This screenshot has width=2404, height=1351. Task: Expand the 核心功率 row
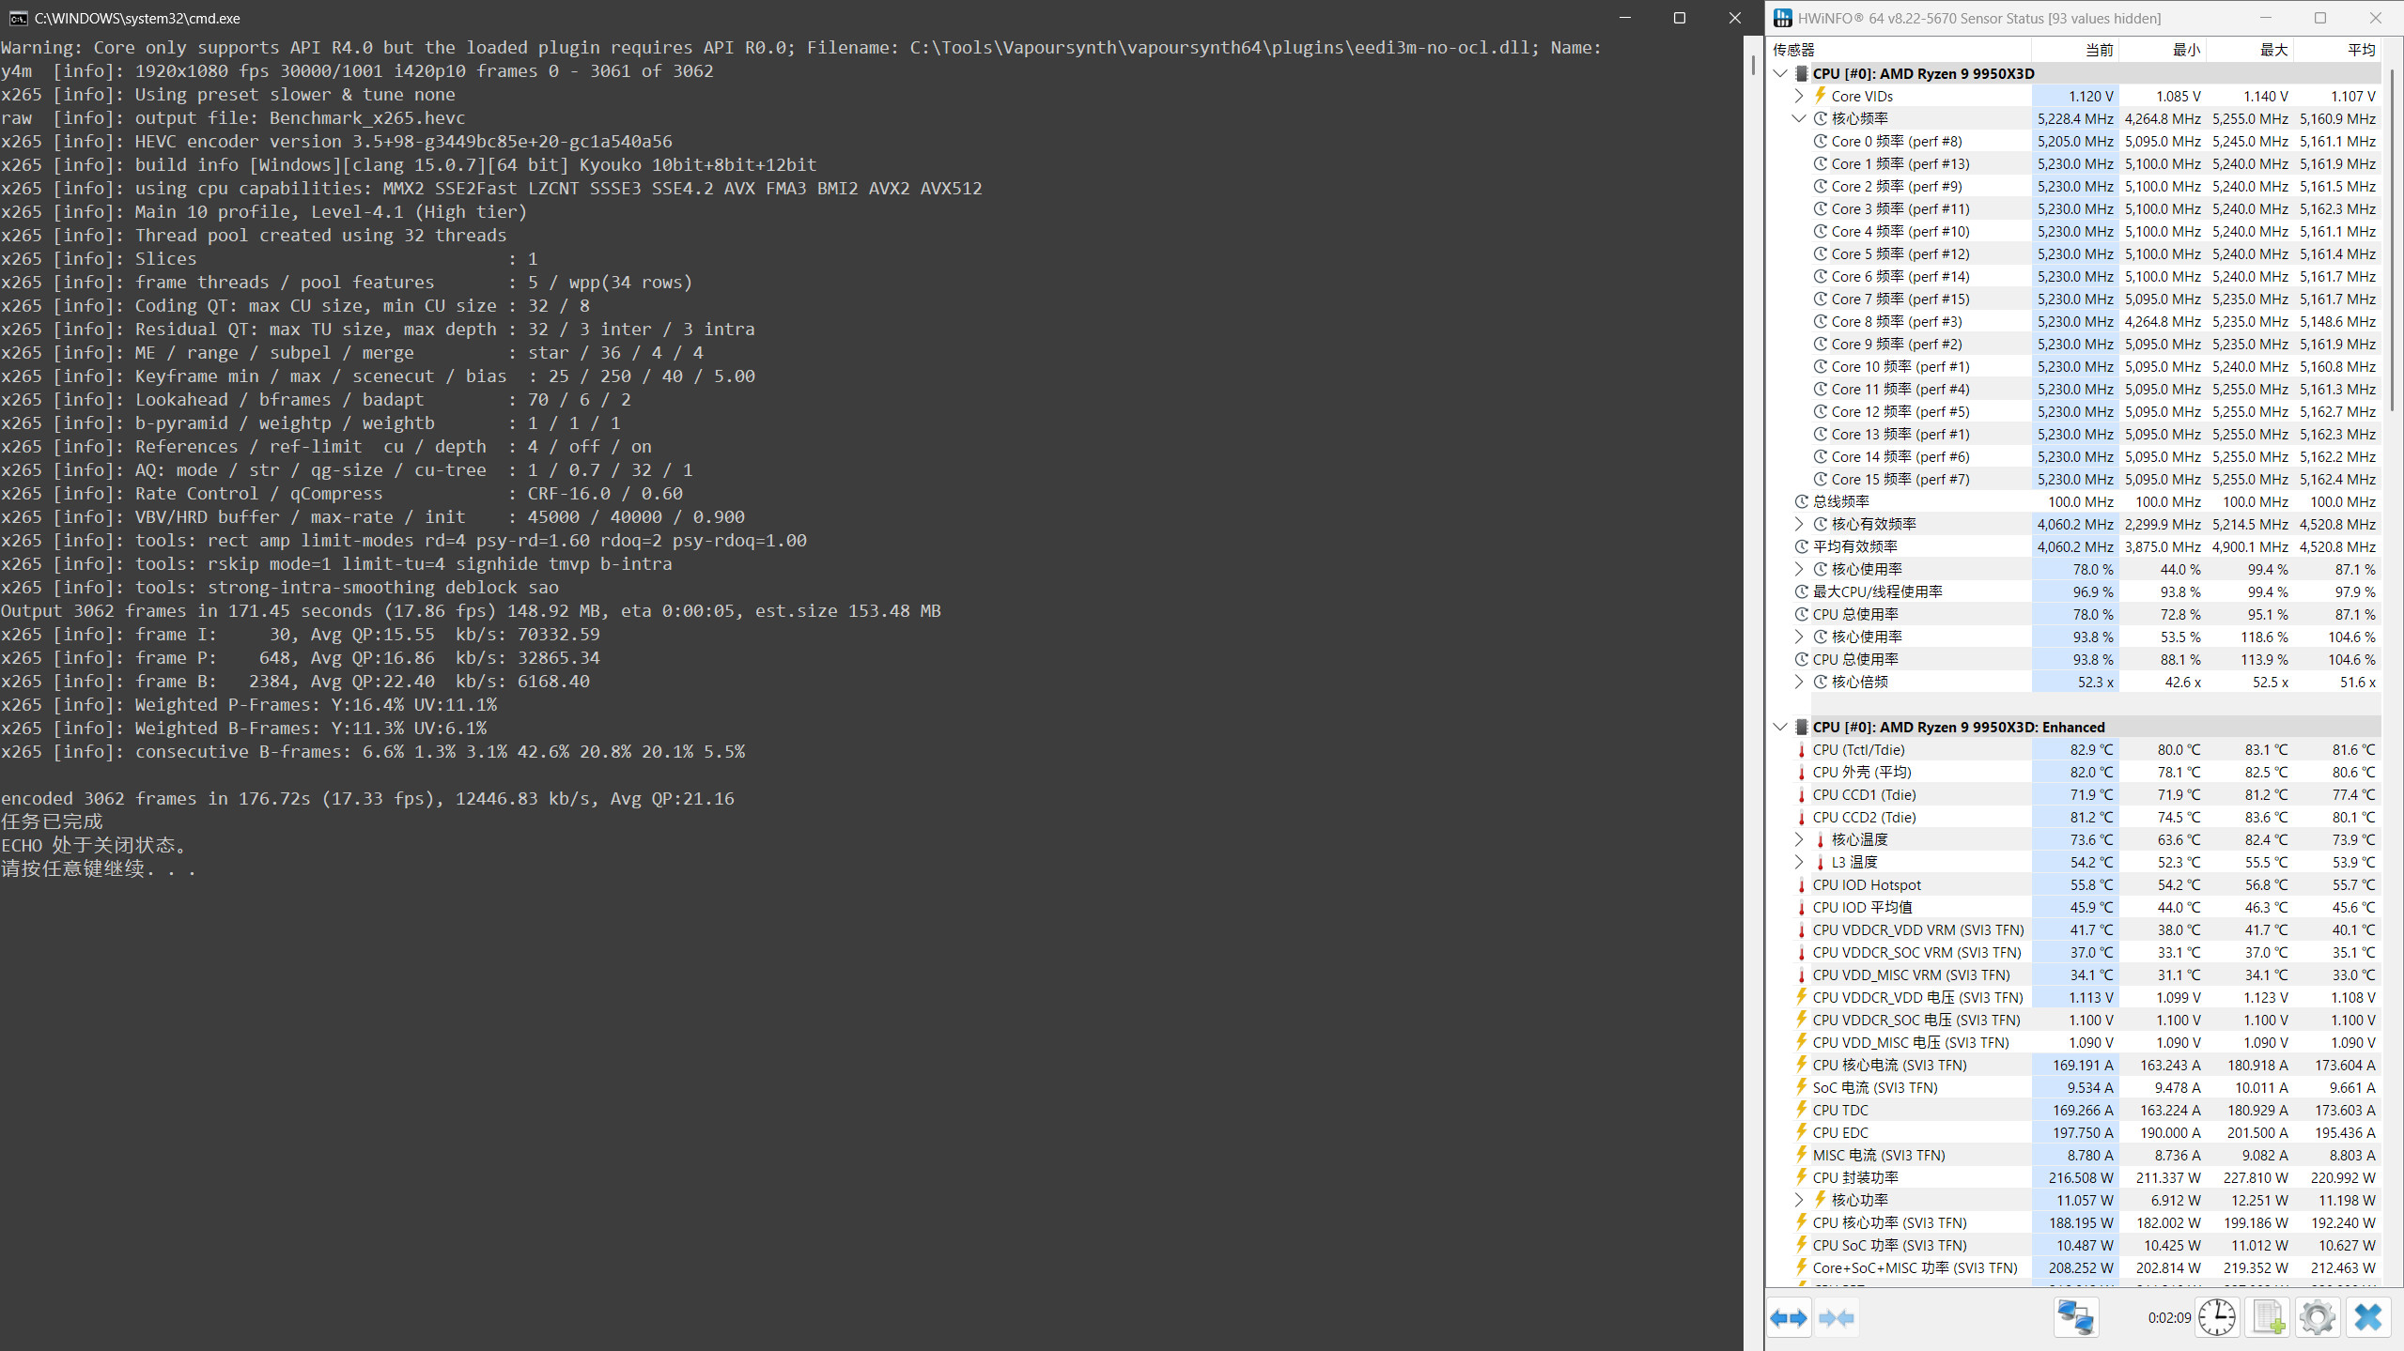[x=1799, y=1200]
